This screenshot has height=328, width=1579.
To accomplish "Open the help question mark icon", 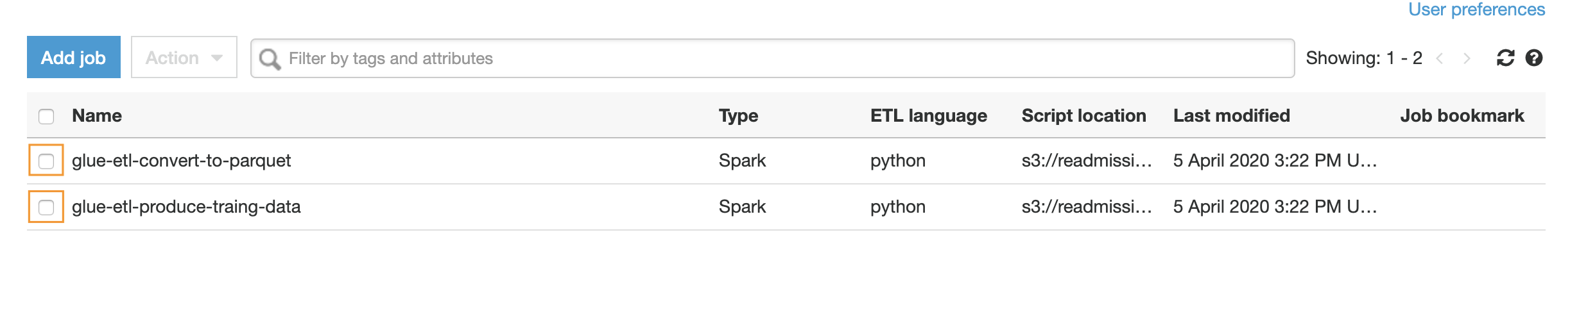I will [1534, 58].
